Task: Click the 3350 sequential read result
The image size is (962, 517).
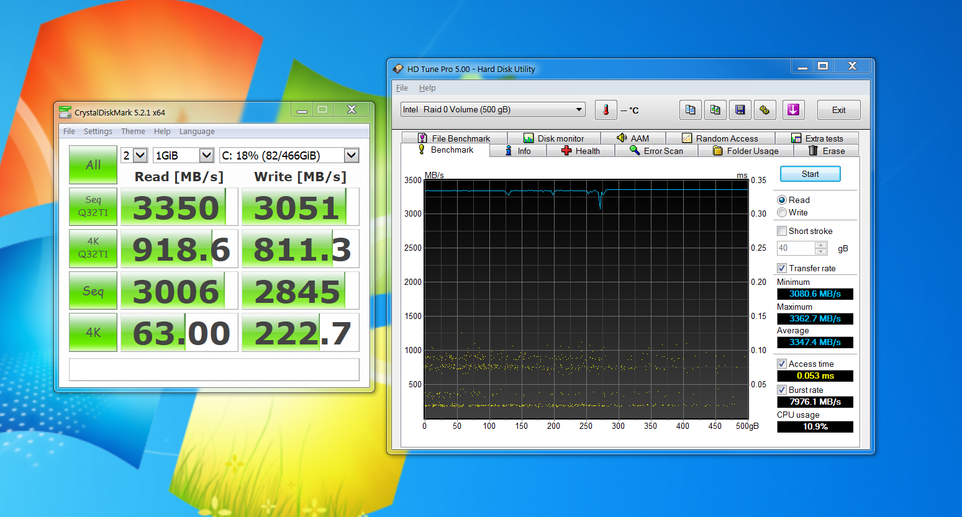Action: (179, 207)
